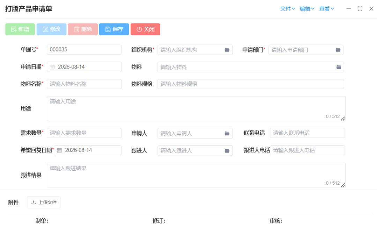Screen dimensions: 377x227
Task: Close the window with X icon
Action: 371,9
